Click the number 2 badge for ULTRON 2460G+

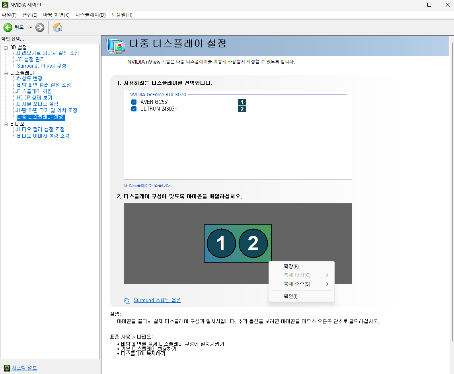pyautogui.click(x=242, y=109)
